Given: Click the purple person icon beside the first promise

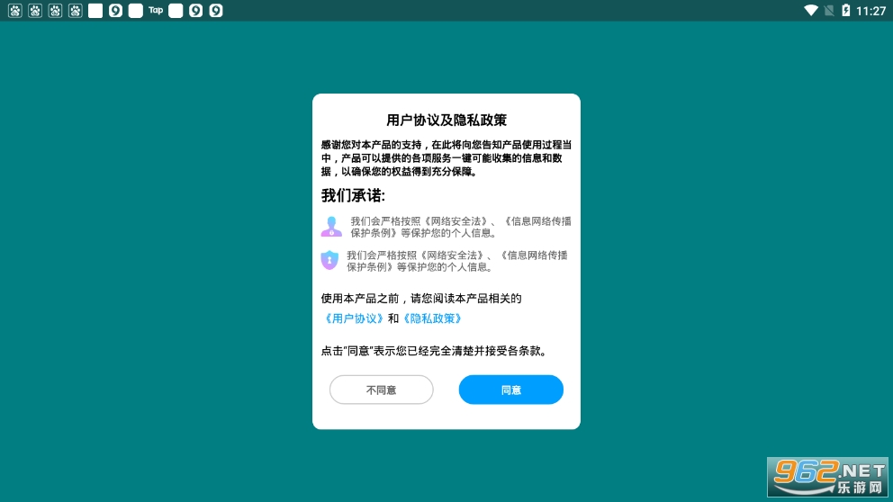Looking at the screenshot, I should pyautogui.click(x=331, y=227).
